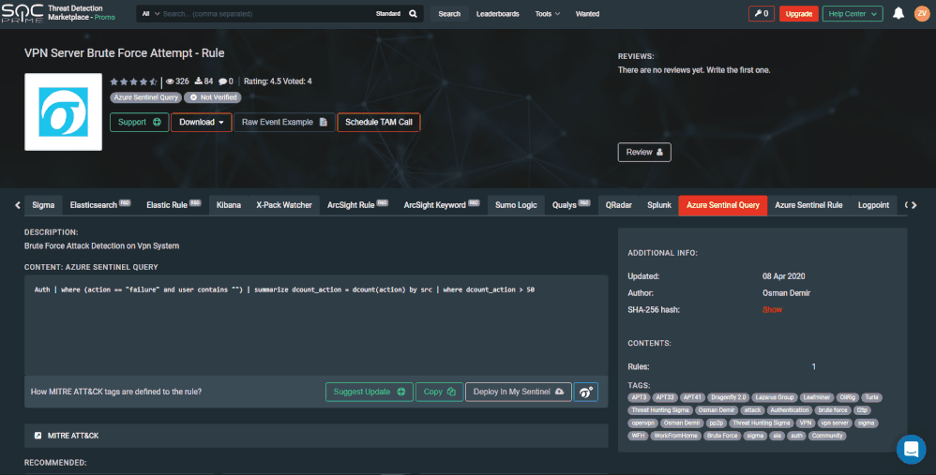The width and height of the screenshot is (936, 475).
Task: Open the Wanted page
Action: pyautogui.click(x=587, y=14)
